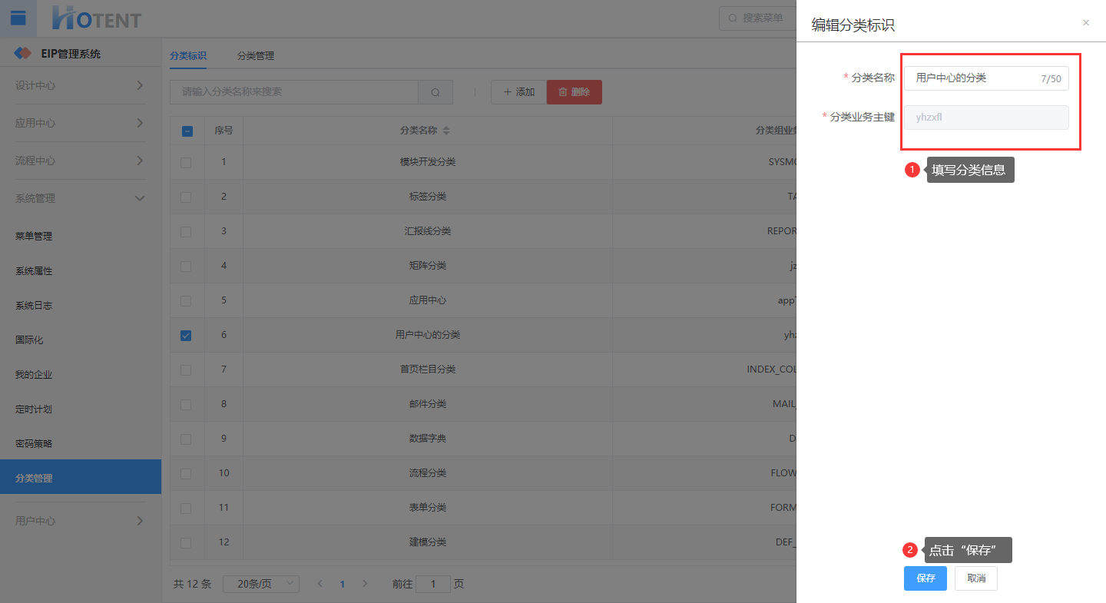Screen dimensions: 1106x603
Task: Switch to the 分类标识 tab
Action: 188,56
